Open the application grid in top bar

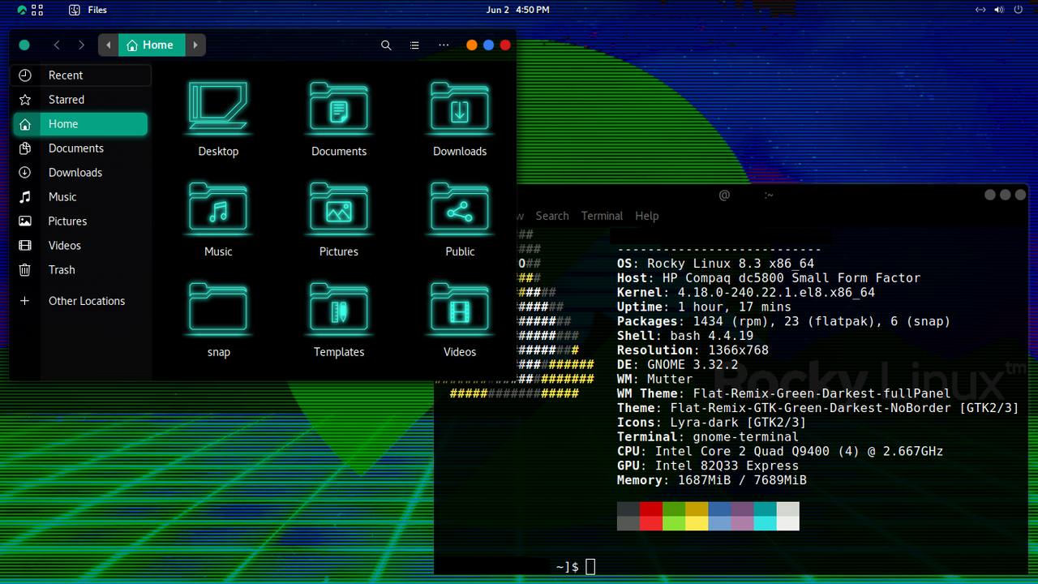37,10
